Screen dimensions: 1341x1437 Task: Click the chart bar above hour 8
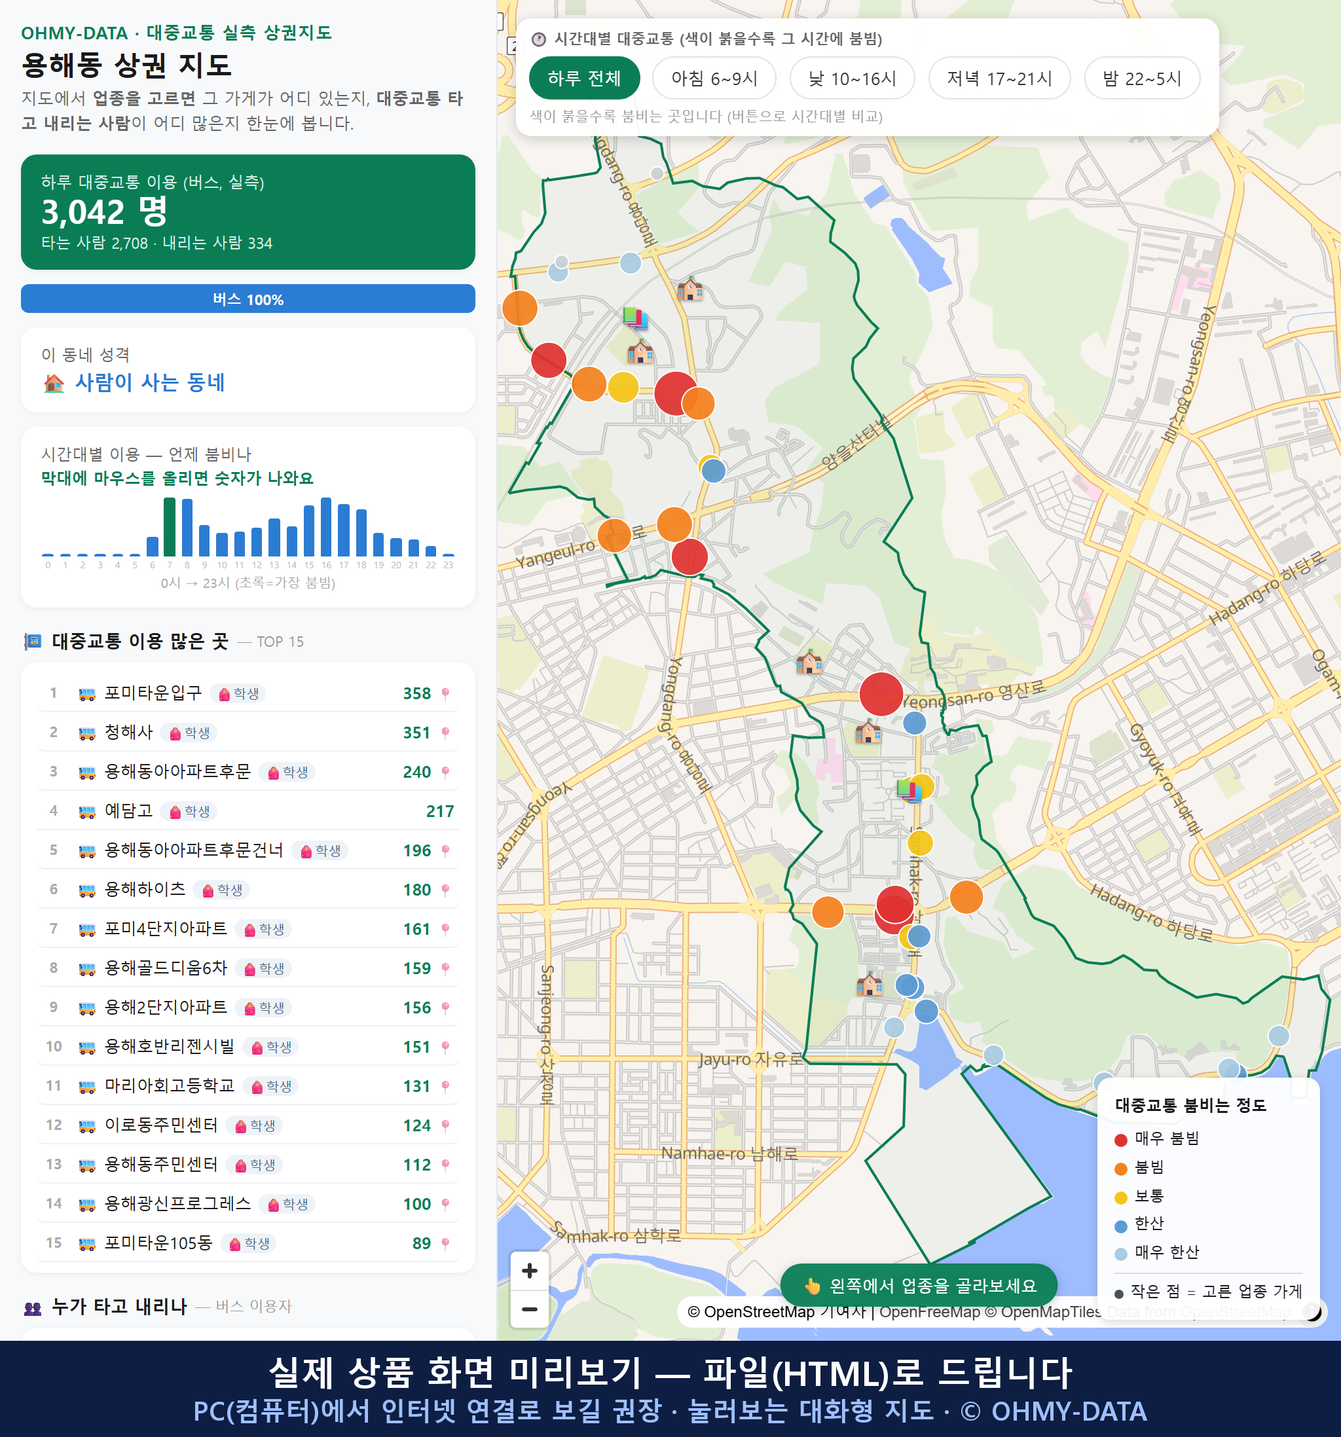[x=187, y=528]
